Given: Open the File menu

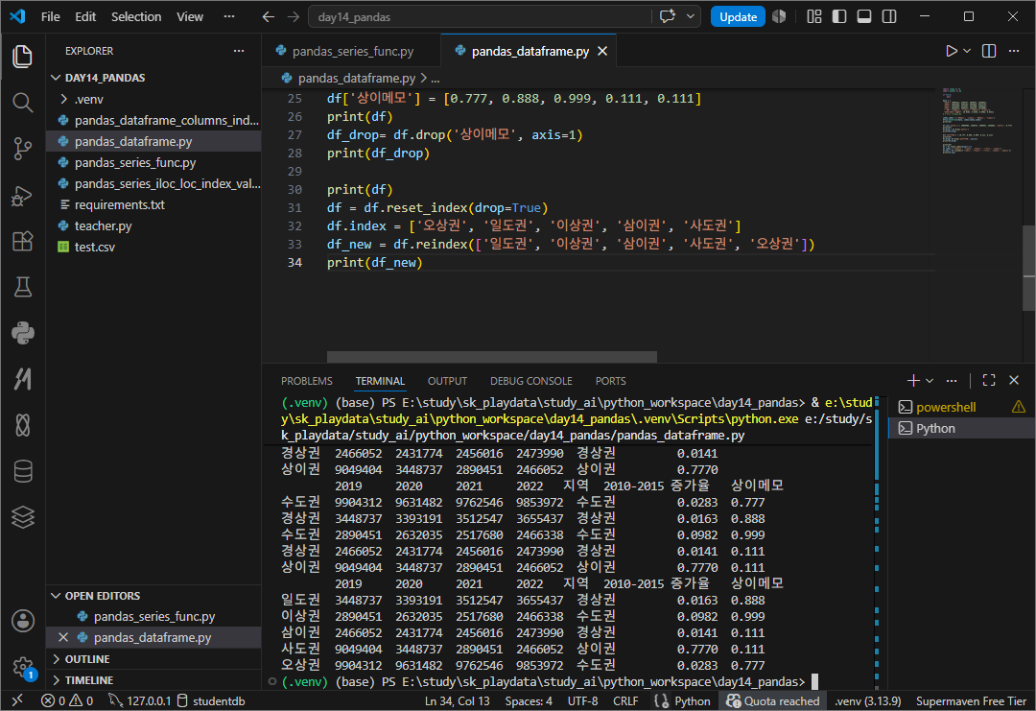Looking at the screenshot, I should click(50, 16).
